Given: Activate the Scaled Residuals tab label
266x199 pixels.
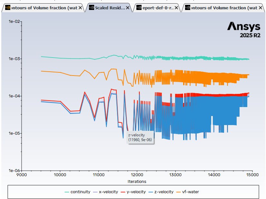Looking at the screenshot, I should coord(110,7).
